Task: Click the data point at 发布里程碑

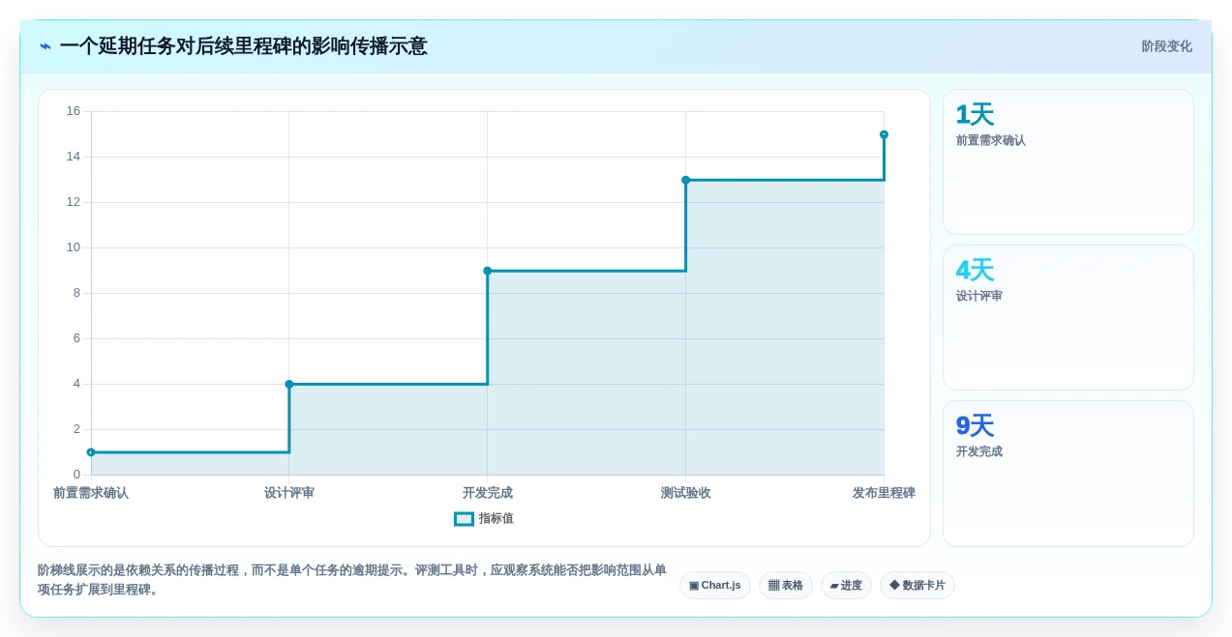Action: pos(884,134)
